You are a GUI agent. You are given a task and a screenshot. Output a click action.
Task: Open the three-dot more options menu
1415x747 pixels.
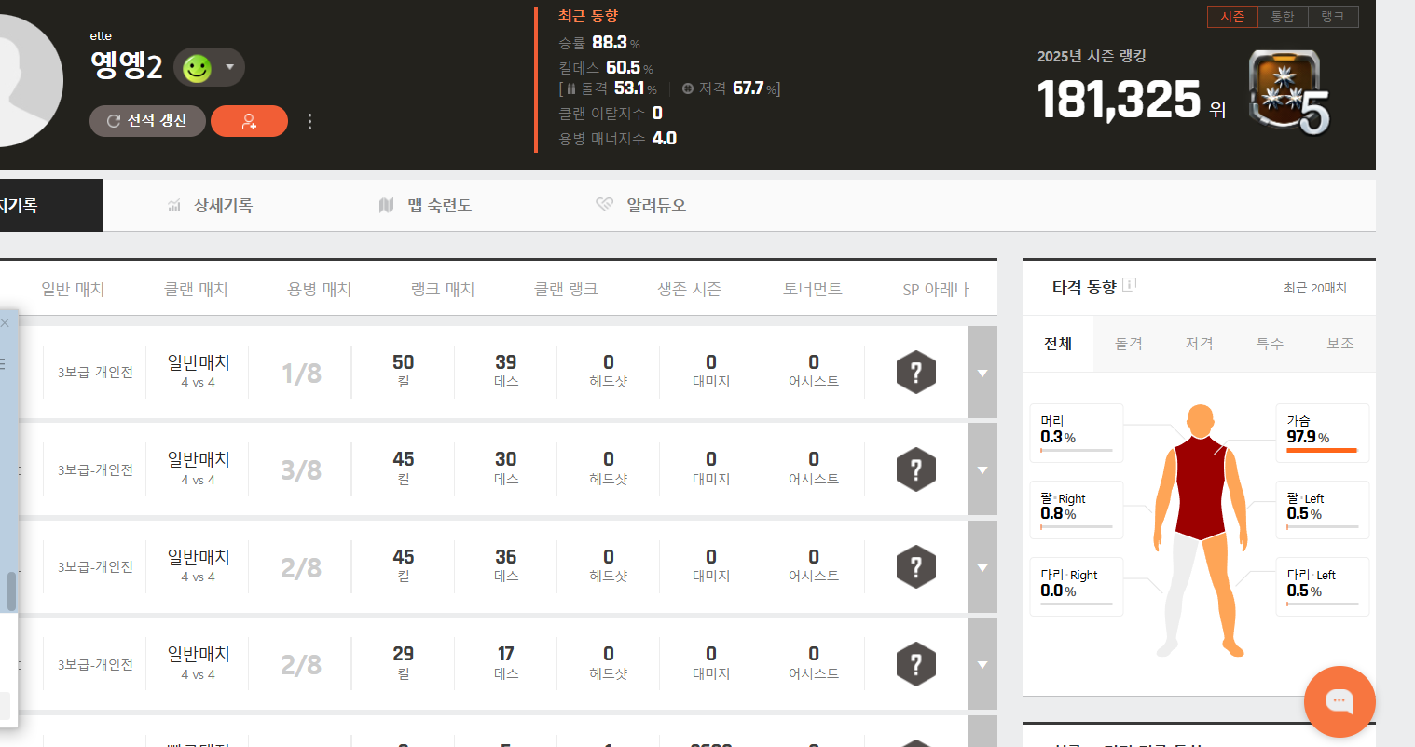[309, 121]
